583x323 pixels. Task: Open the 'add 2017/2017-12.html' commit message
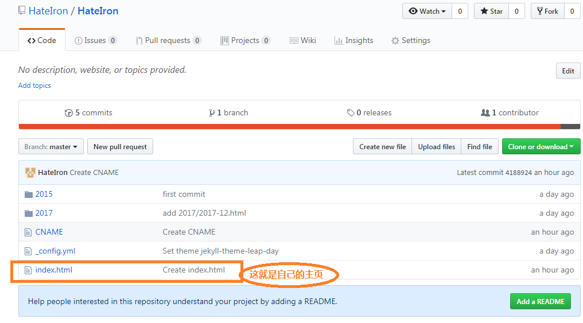point(204,213)
